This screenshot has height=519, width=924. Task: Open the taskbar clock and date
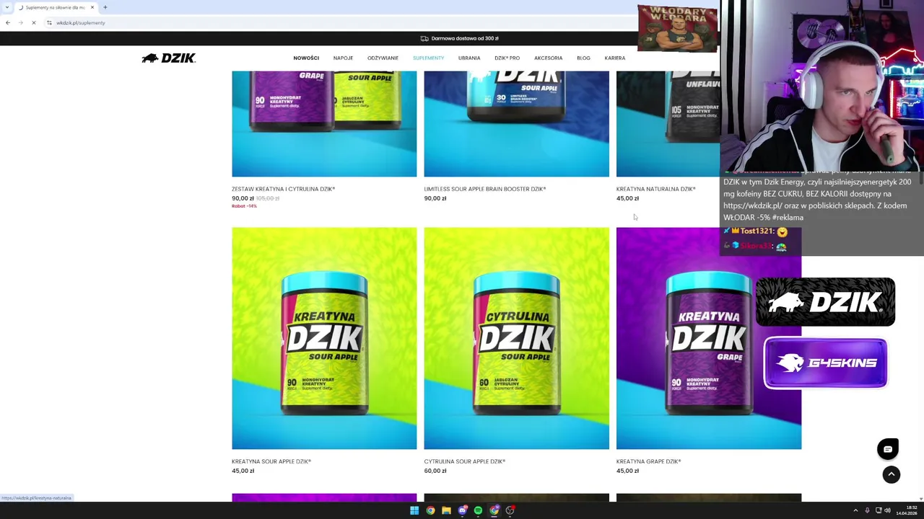907,510
